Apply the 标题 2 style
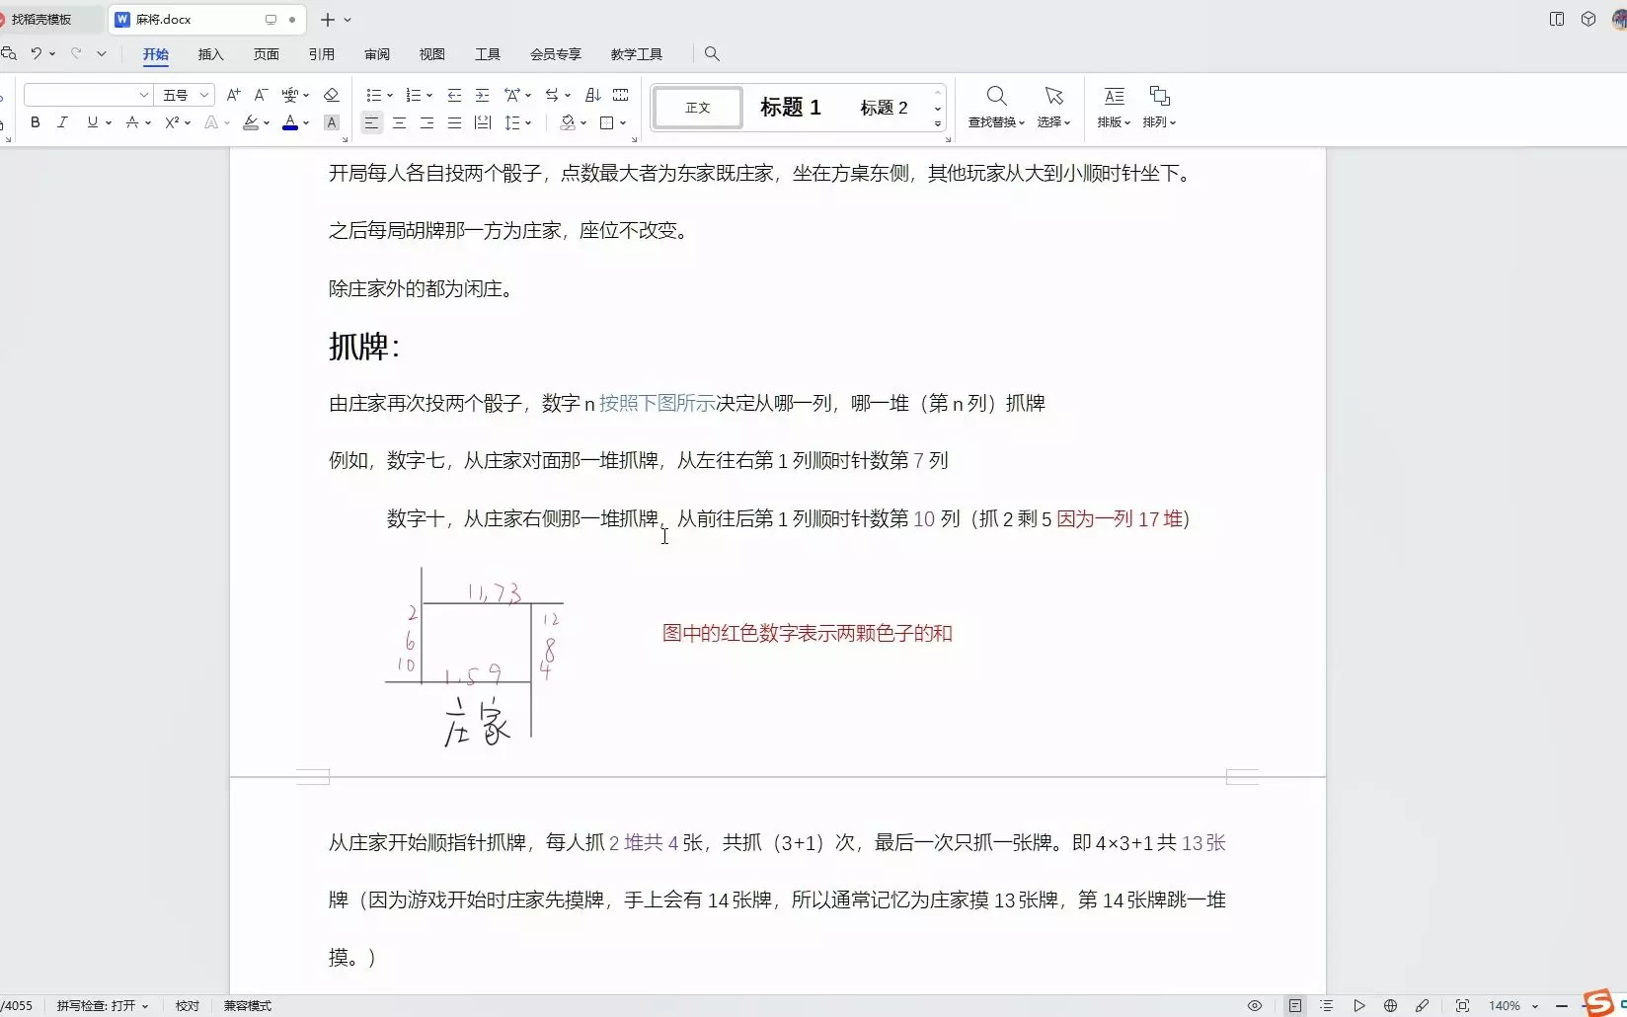 [884, 108]
